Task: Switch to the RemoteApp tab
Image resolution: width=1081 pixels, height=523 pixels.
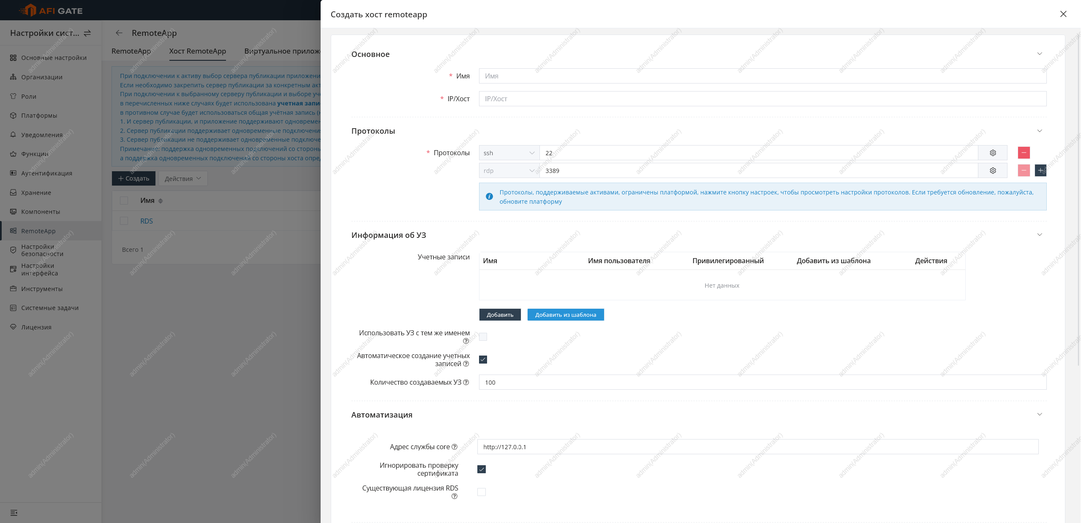Action: pos(131,51)
